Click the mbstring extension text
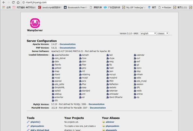This screenshot has height=131, width=193. 86,74
